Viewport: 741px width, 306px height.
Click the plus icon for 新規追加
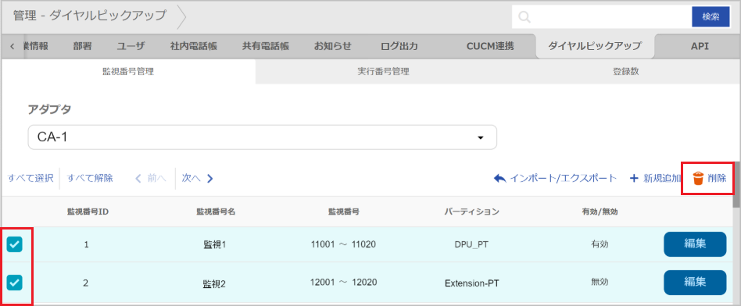[x=634, y=178]
